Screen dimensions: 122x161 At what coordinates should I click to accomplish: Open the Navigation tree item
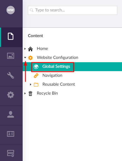[52, 75]
